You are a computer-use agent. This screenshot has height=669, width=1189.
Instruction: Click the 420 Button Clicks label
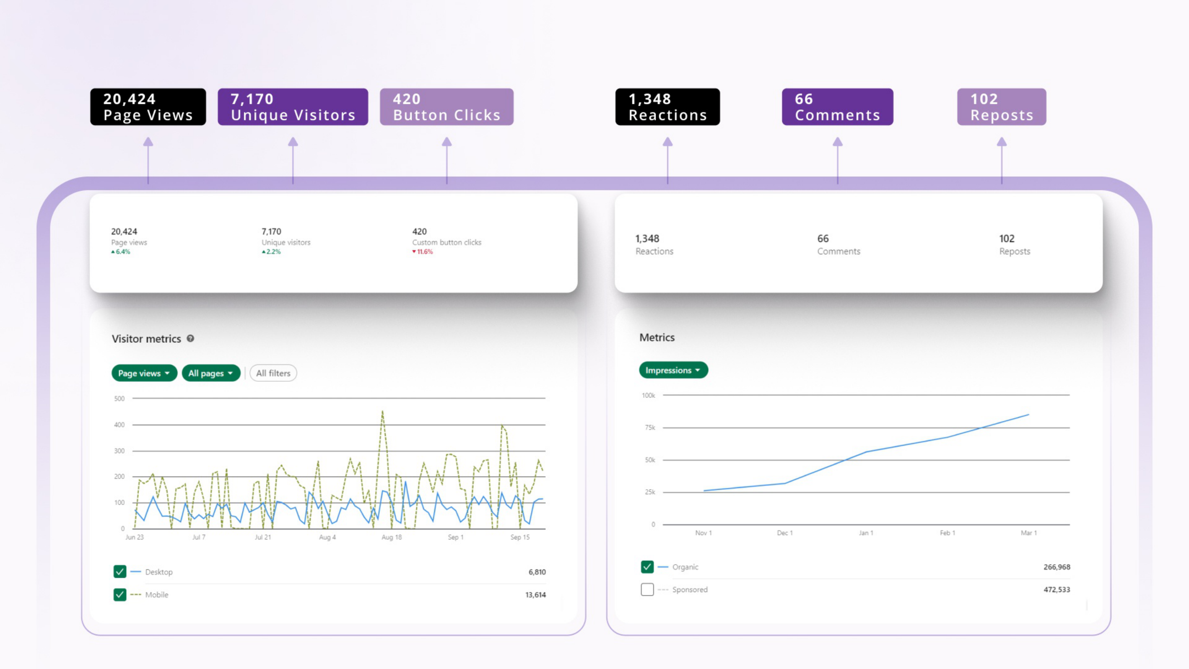pyautogui.click(x=447, y=107)
